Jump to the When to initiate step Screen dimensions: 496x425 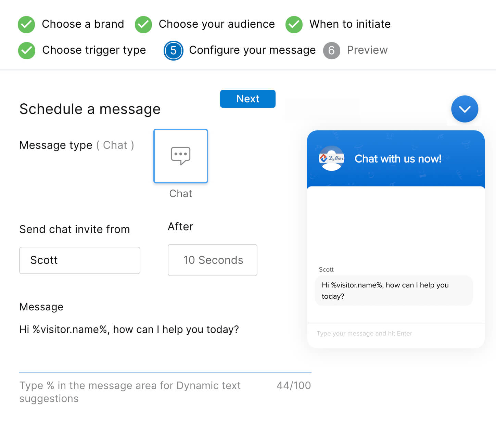pyautogui.click(x=350, y=24)
